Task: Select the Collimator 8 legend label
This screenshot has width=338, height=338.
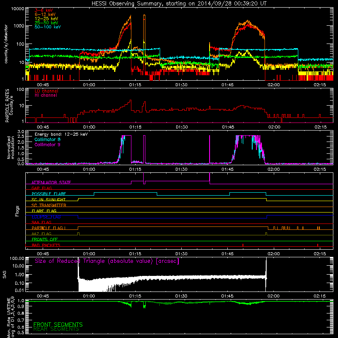Action: 47,139
